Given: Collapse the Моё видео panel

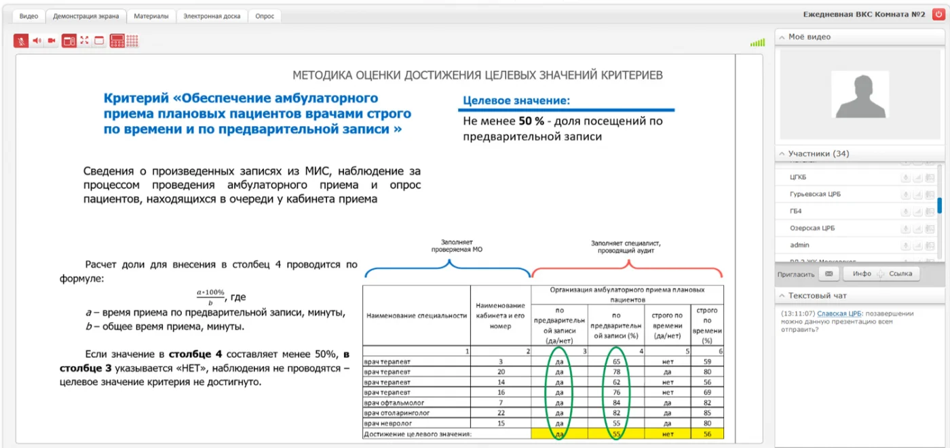Looking at the screenshot, I should pyautogui.click(x=782, y=37).
